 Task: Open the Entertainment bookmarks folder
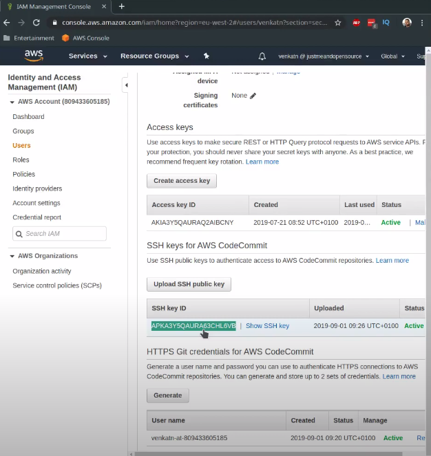(28, 38)
